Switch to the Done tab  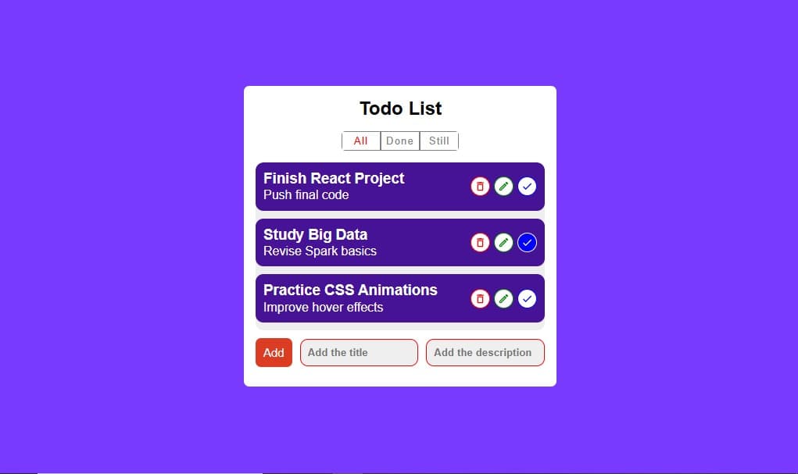click(x=399, y=141)
